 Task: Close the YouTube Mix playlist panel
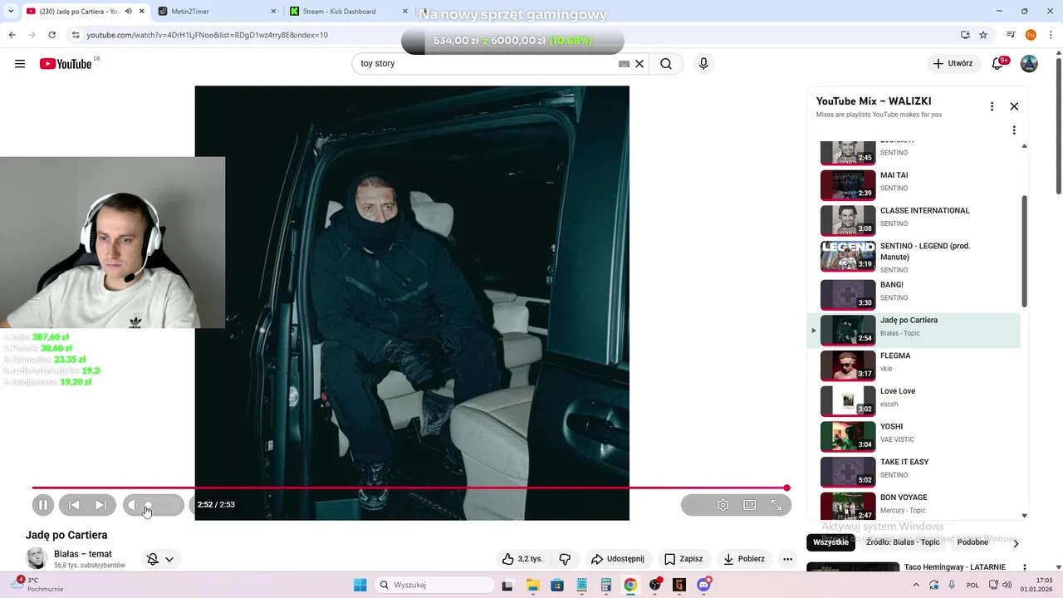pyautogui.click(x=1014, y=106)
